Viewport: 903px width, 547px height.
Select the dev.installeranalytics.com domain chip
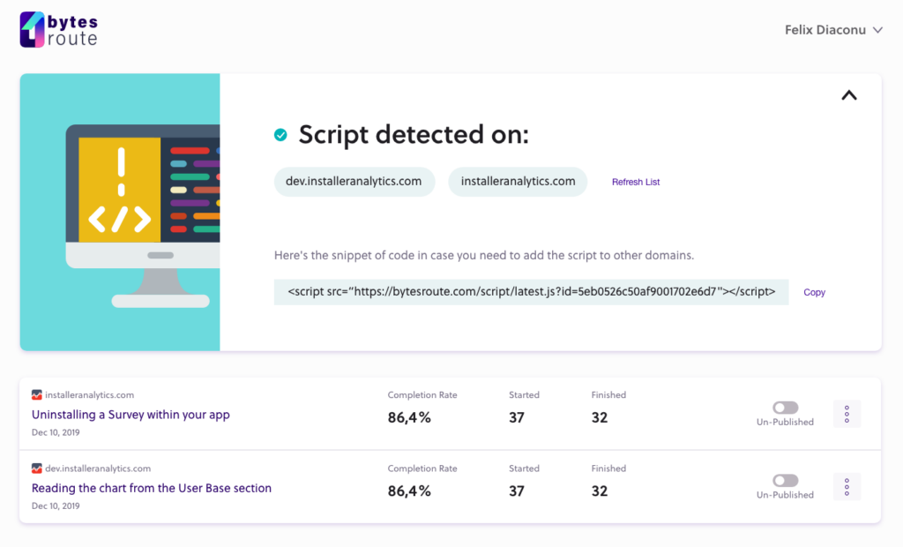(x=354, y=182)
